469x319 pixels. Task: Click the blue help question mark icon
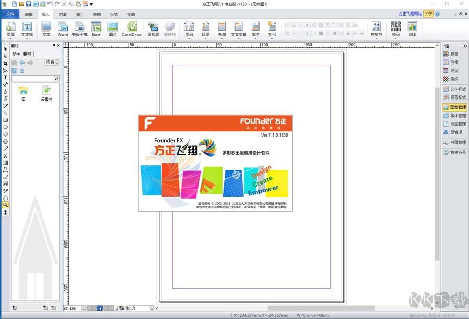(437, 14)
